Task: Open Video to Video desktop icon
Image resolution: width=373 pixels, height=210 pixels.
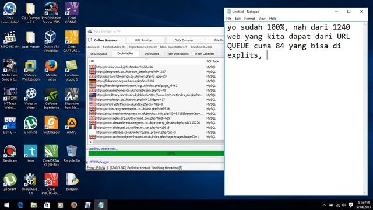Action: (x=31, y=99)
